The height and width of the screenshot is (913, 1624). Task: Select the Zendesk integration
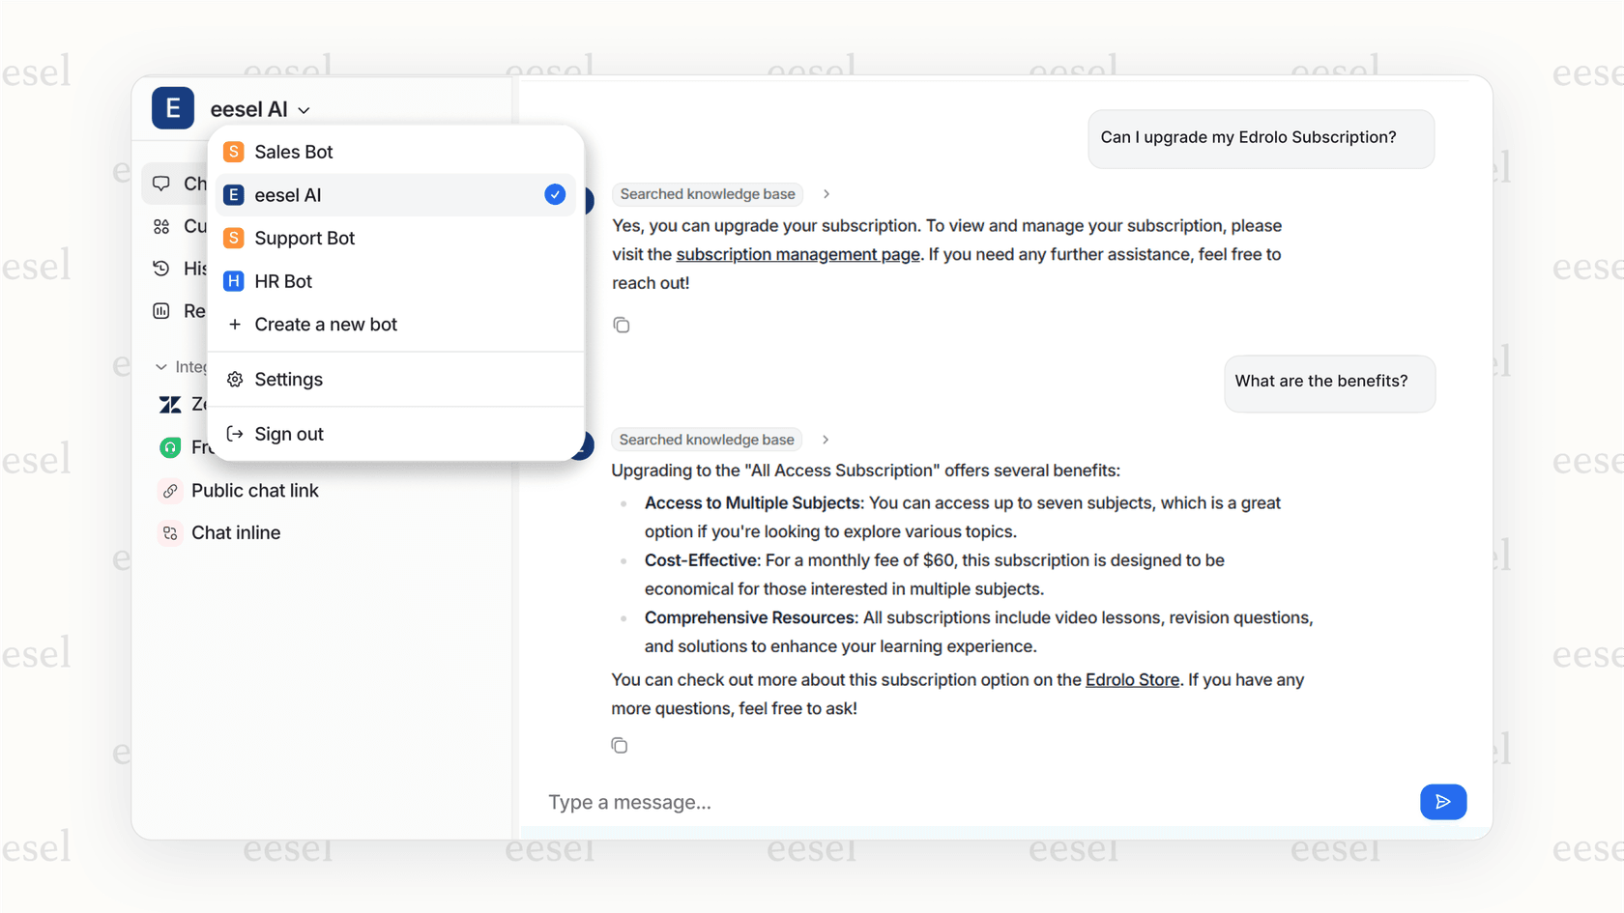coord(170,404)
